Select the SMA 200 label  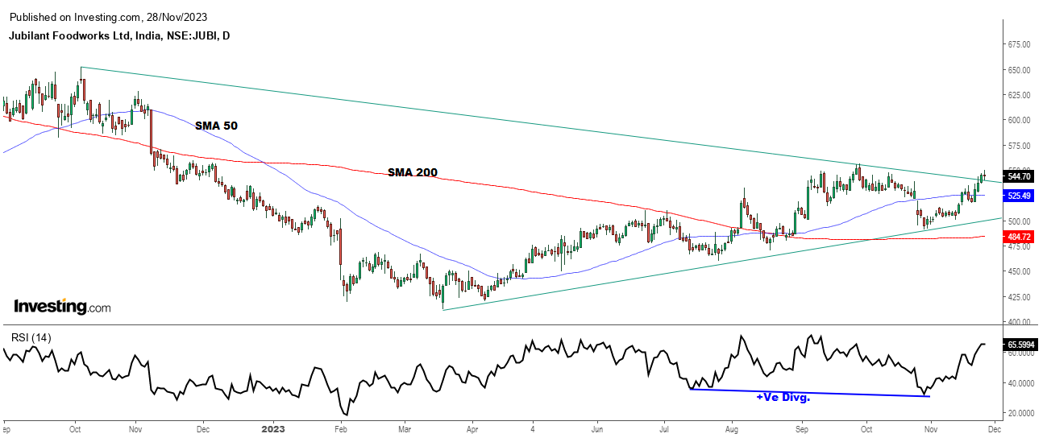[x=412, y=172]
